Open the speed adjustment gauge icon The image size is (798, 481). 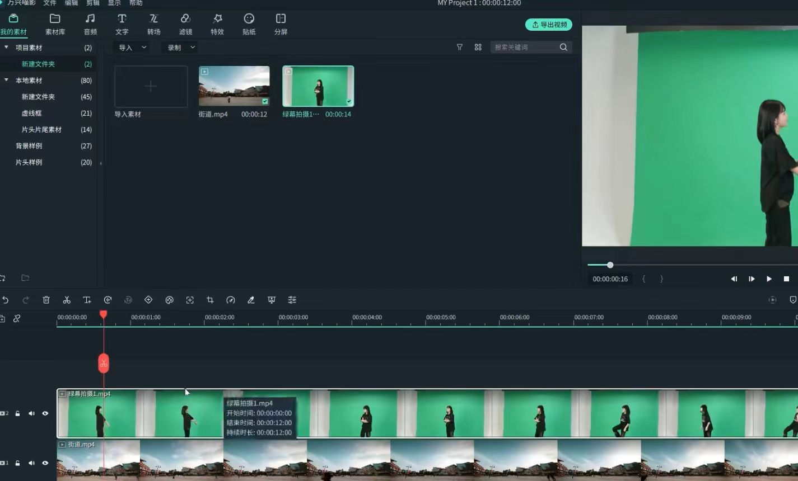point(231,300)
